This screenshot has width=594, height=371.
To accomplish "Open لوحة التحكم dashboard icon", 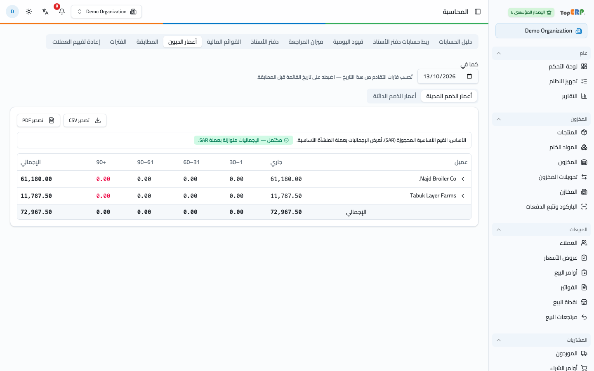I will pyautogui.click(x=584, y=66).
